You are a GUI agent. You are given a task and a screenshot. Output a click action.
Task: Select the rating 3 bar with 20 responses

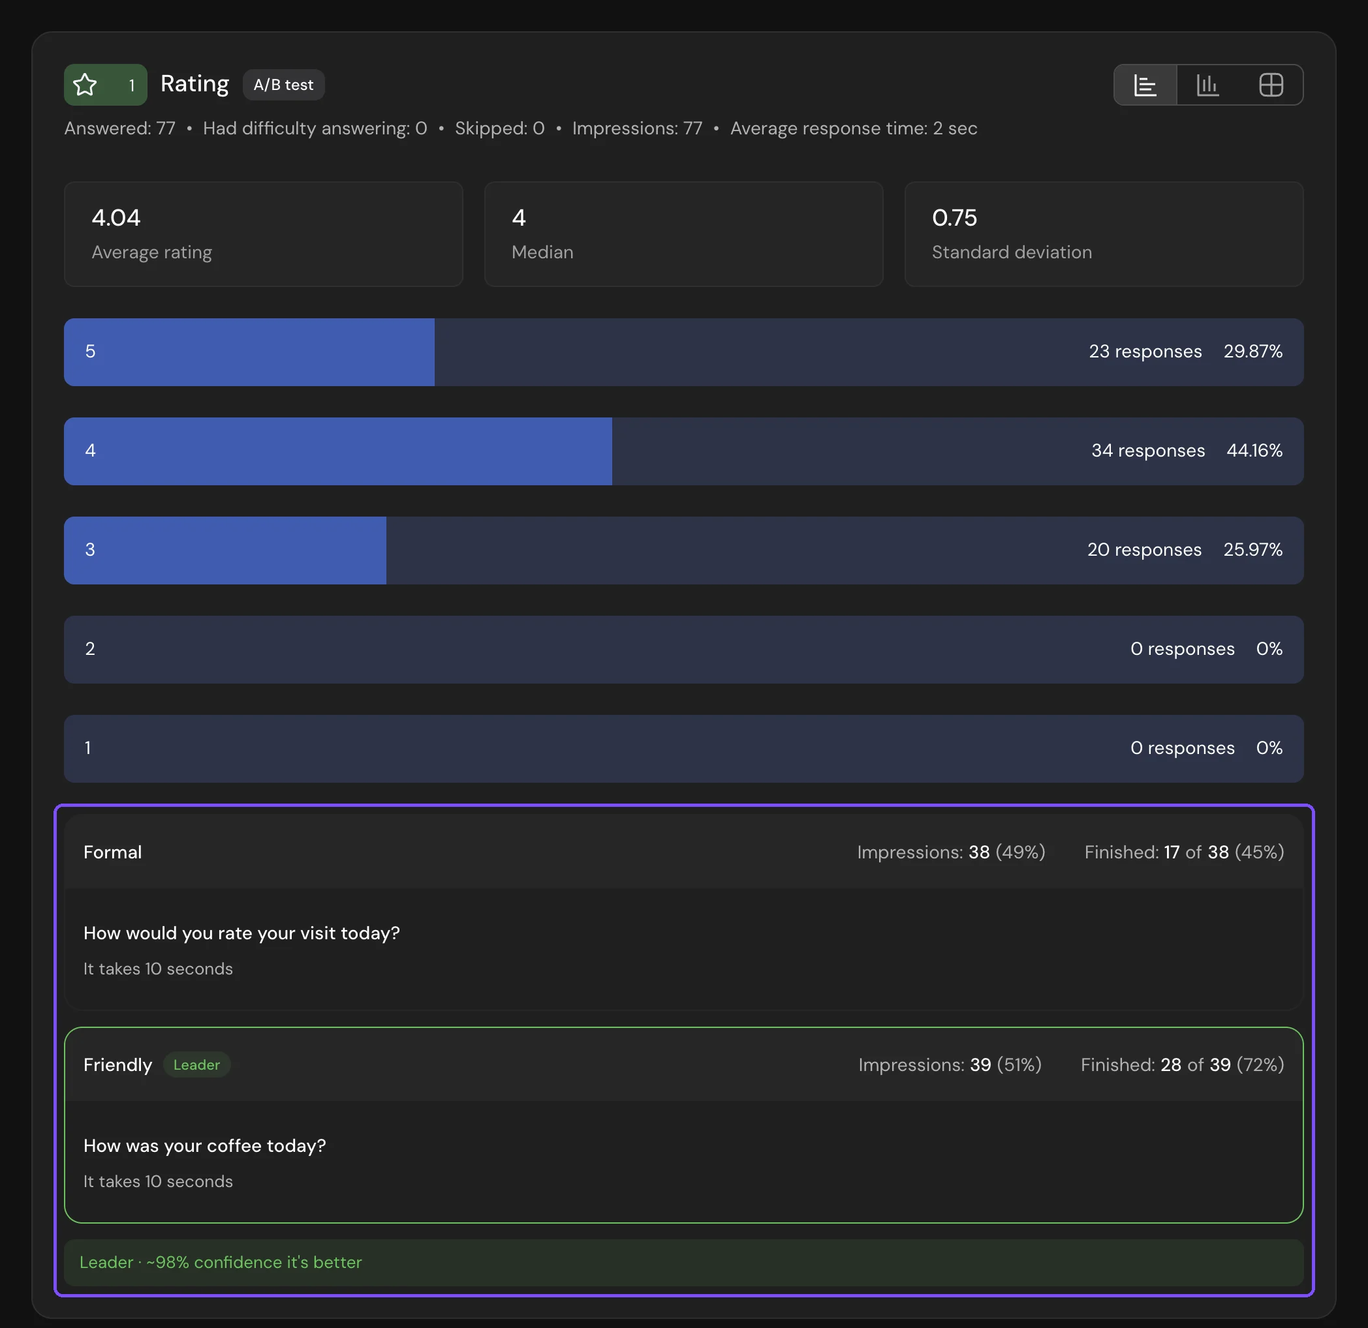683,551
